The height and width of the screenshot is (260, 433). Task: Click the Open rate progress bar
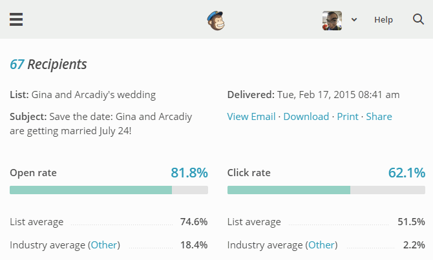(109, 190)
